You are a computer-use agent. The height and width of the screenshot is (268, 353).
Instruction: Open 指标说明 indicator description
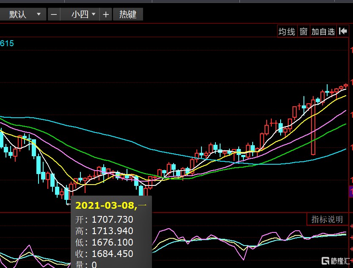pyautogui.click(x=327, y=219)
